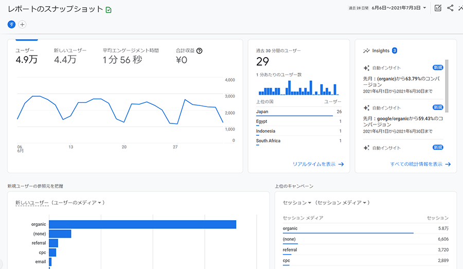
Task: Click the share report icon
Action: pos(450,8)
